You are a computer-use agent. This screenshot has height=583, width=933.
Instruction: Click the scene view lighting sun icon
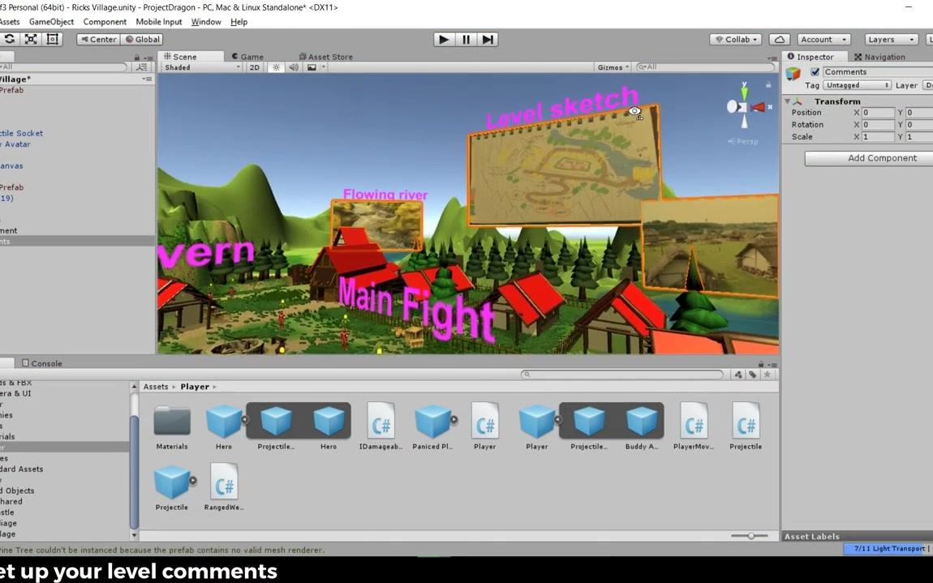coord(276,67)
